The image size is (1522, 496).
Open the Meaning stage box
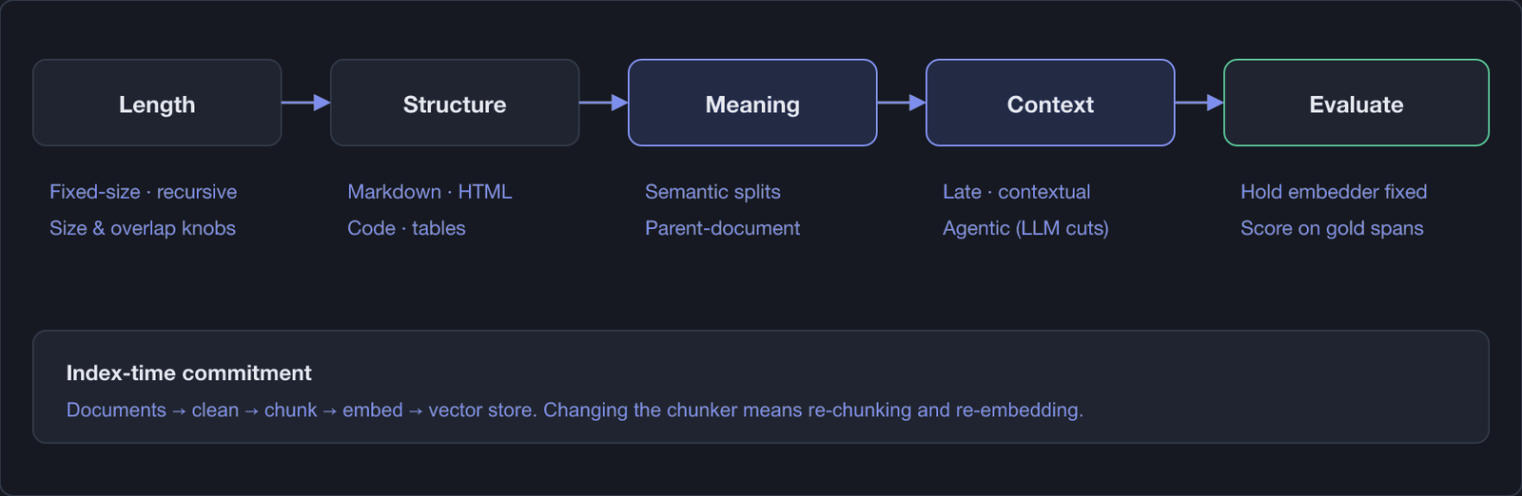pyautogui.click(x=752, y=103)
